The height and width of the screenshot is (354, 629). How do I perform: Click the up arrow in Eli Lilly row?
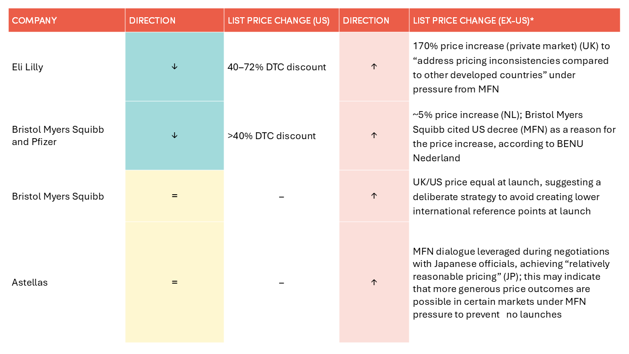(x=374, y=67)
